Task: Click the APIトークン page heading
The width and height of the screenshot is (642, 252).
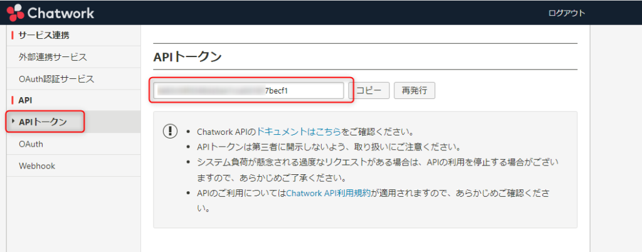Action: pyautogui.click(x=187, y=57)
